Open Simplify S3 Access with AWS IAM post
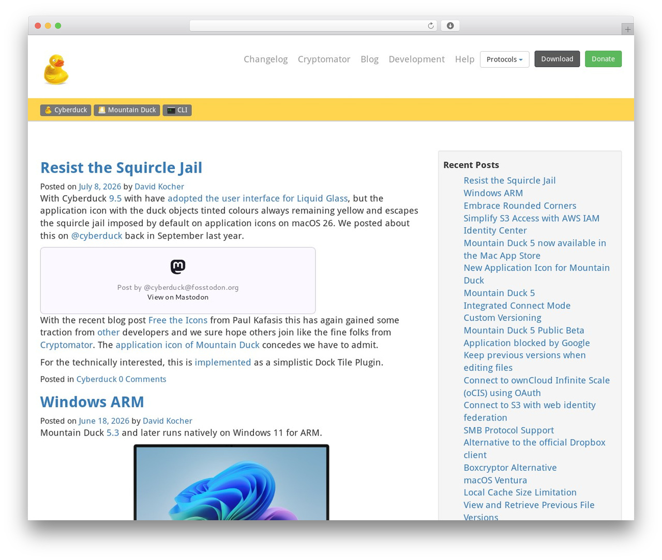662x560 pixels. [532, 224]
